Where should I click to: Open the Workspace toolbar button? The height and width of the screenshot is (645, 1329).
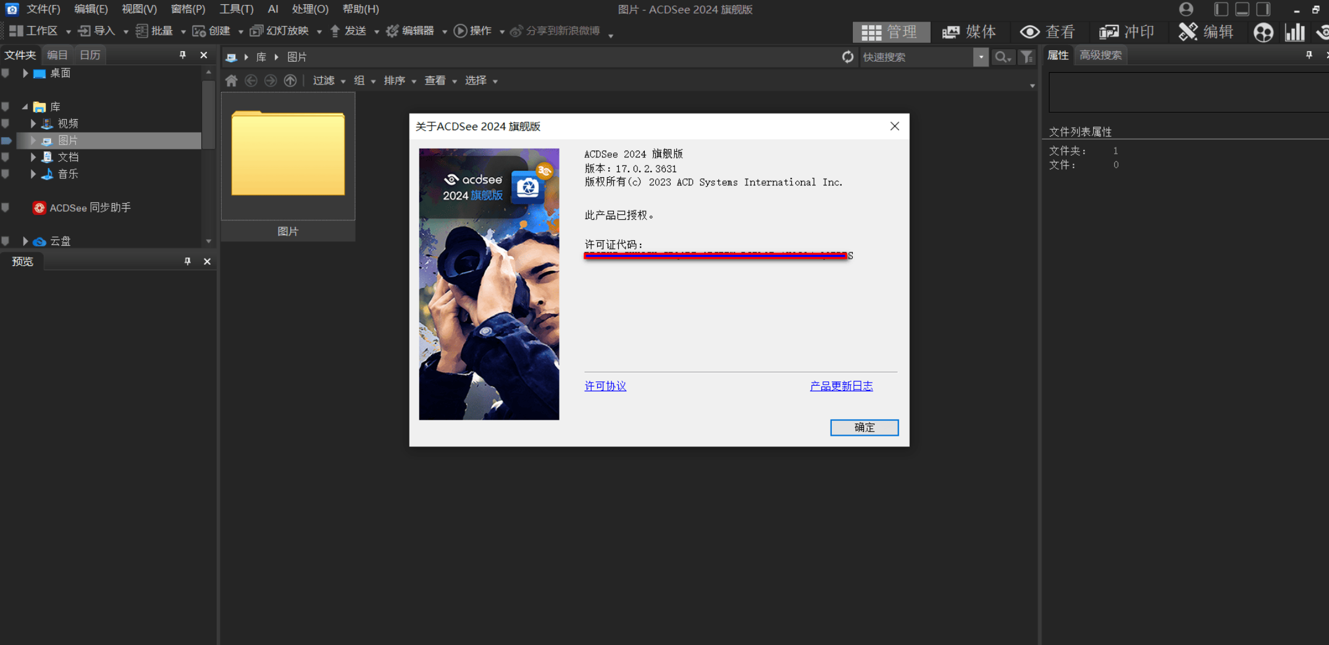[35, 31]
